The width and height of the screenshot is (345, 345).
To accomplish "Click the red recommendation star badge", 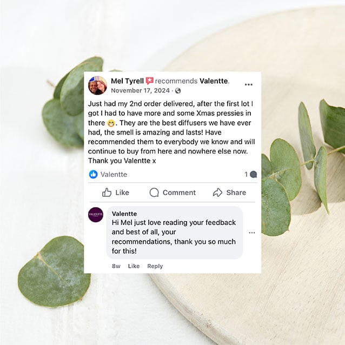I will coord(149,81).
